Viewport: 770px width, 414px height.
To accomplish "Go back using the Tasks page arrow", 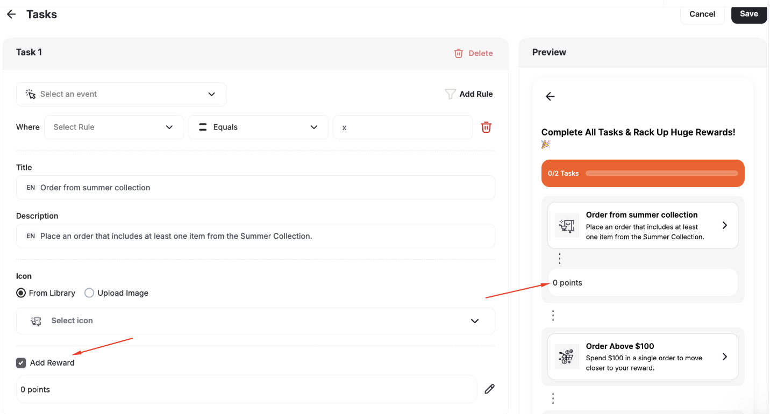I will point(11,15).
